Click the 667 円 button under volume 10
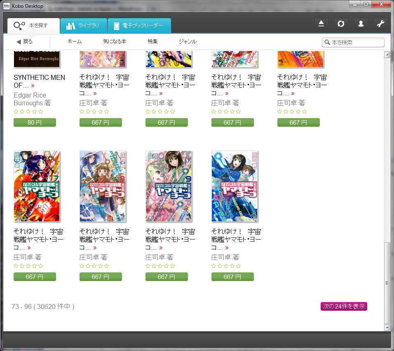The height and width of the screenshot is (351, 394). pos(233,277)
